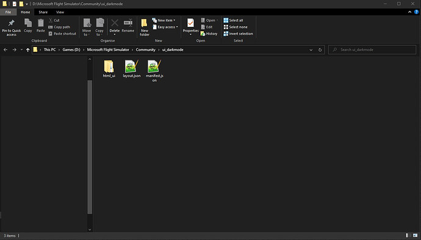Screen dimensions: 421x240
Task: Open the Move to menu
Action: pyautogui.click(x=87, y=27)
